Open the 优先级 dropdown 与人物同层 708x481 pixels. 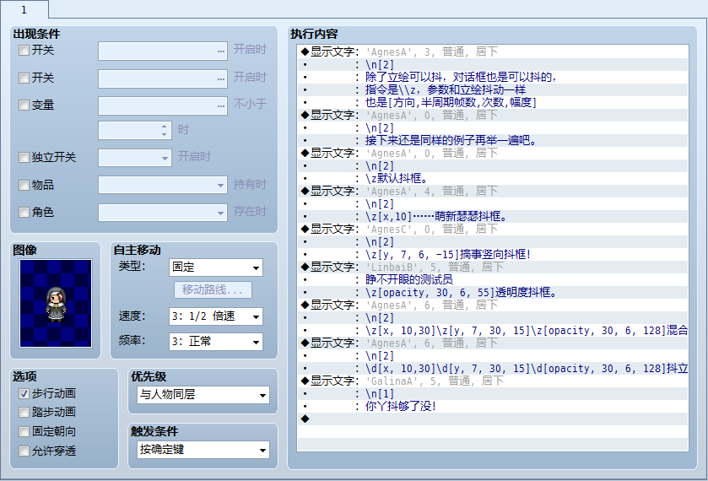pyautogui.click(x=203, y=395)
